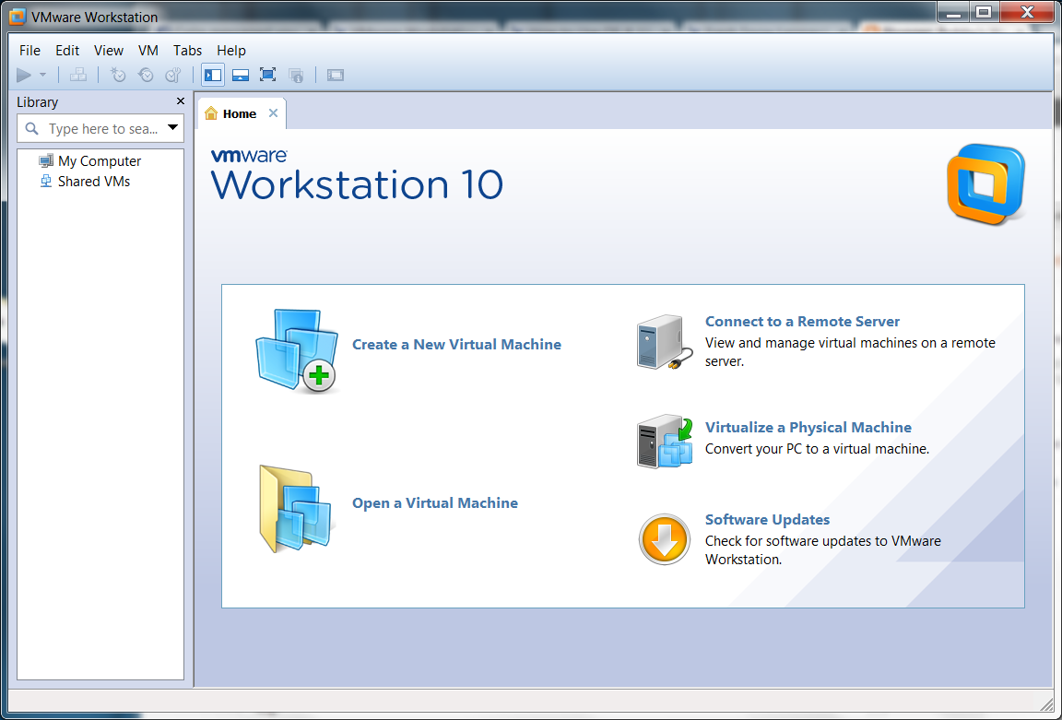
Task: Click the Home tab house icon
Action: click(x=211, y=113)
